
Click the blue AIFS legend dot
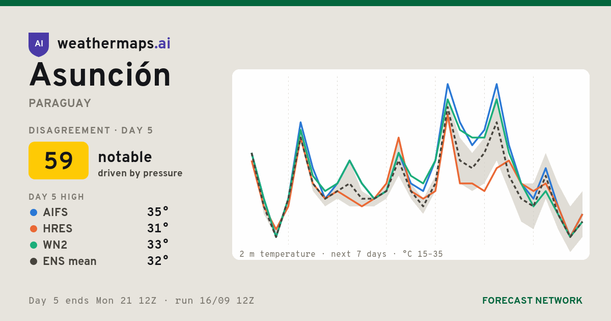tap(34, 212)
